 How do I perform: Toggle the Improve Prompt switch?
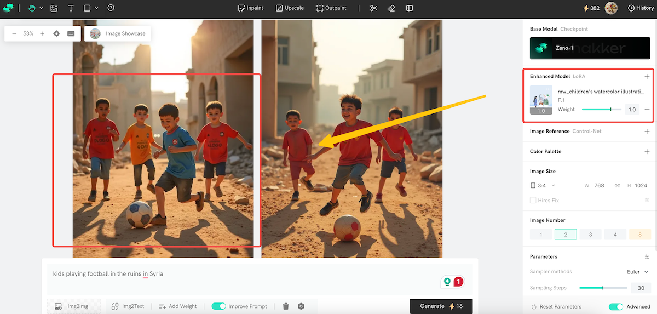click(x=218, y=306)
